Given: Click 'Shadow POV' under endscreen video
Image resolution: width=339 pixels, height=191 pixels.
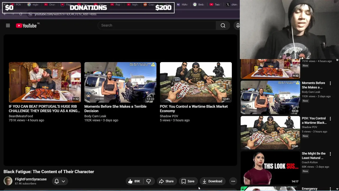Looking at the screenshot, I should pyautogui.click(x=169, y=116).
